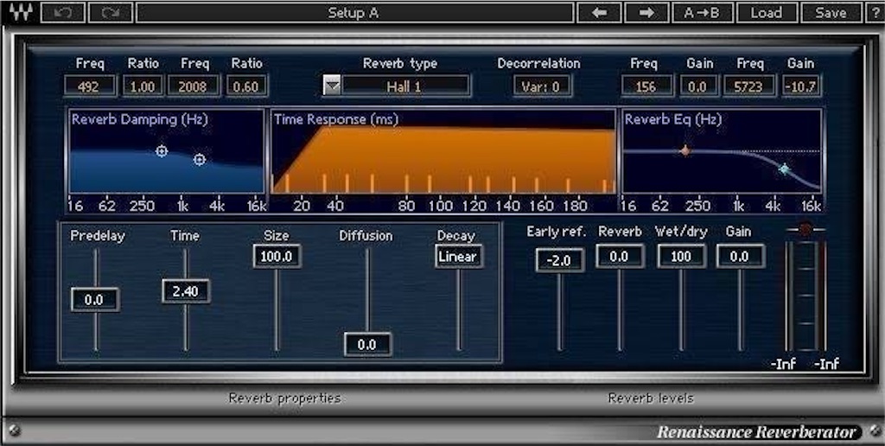Select orange low-shelf EQ marker
The image size is (885, 446).
(x=685, y=150)
